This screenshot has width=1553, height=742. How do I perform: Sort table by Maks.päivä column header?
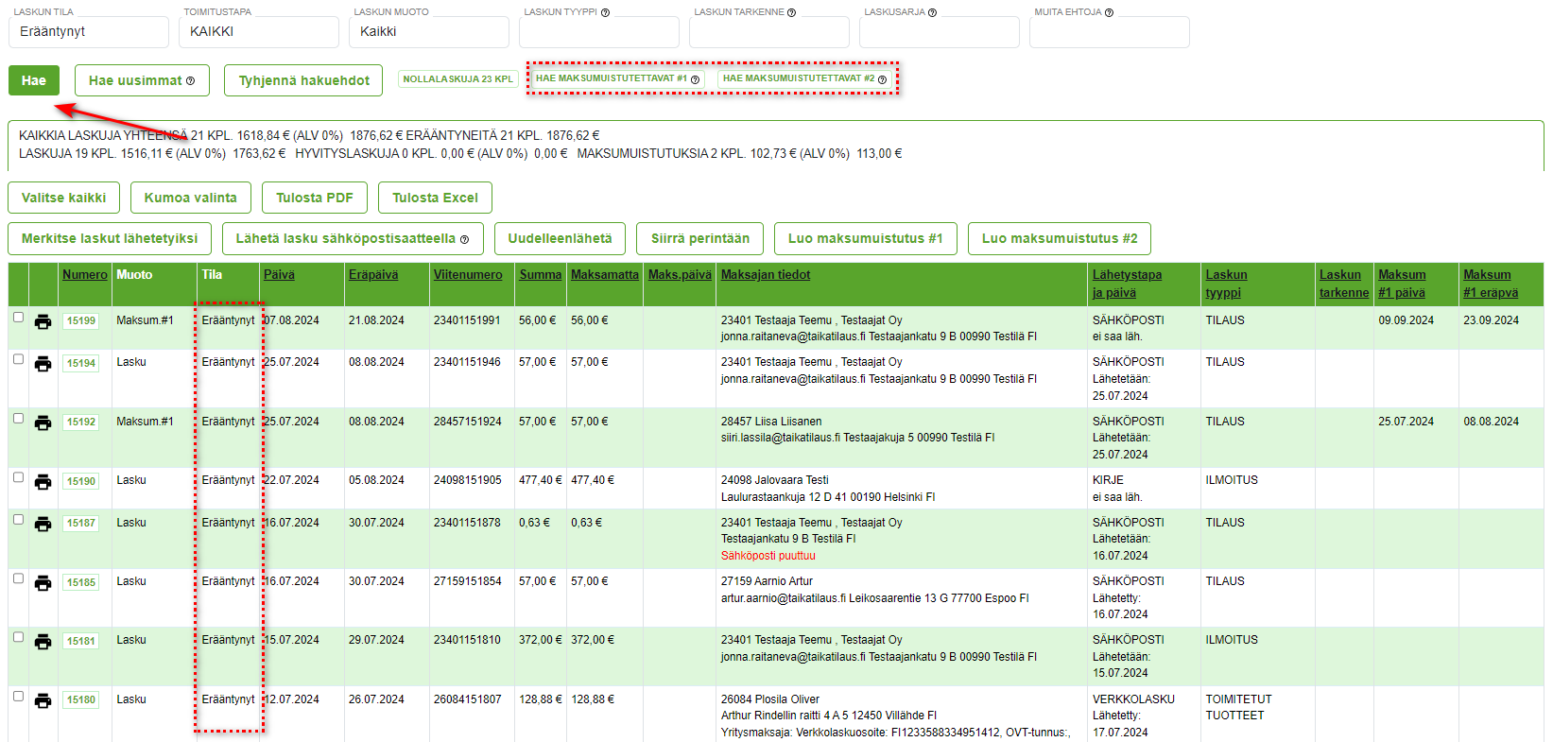point(680,274)
